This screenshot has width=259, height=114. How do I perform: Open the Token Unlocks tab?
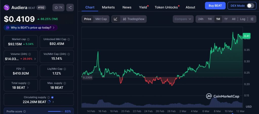pos(166,7)
